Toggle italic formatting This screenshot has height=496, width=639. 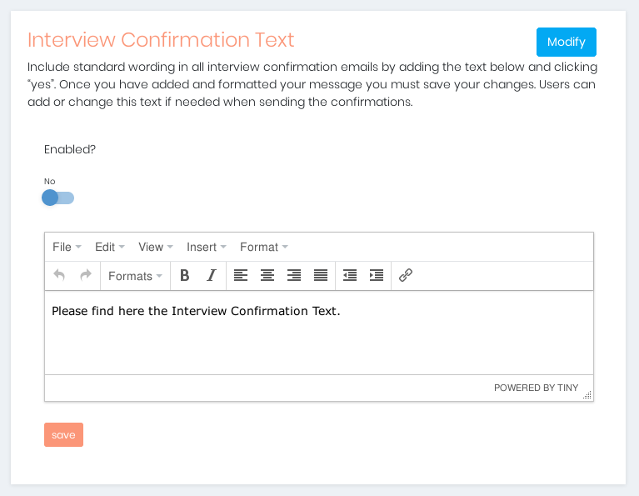(x=212, y=276)
